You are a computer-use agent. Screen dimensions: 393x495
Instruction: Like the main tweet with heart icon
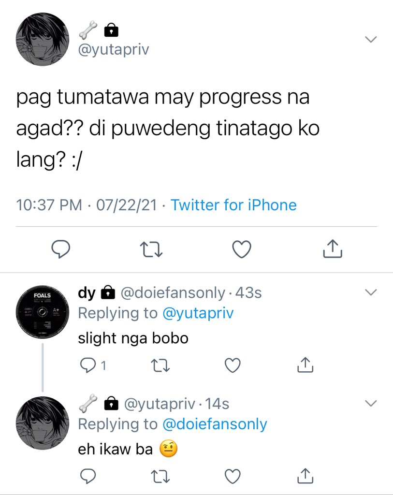242,249
